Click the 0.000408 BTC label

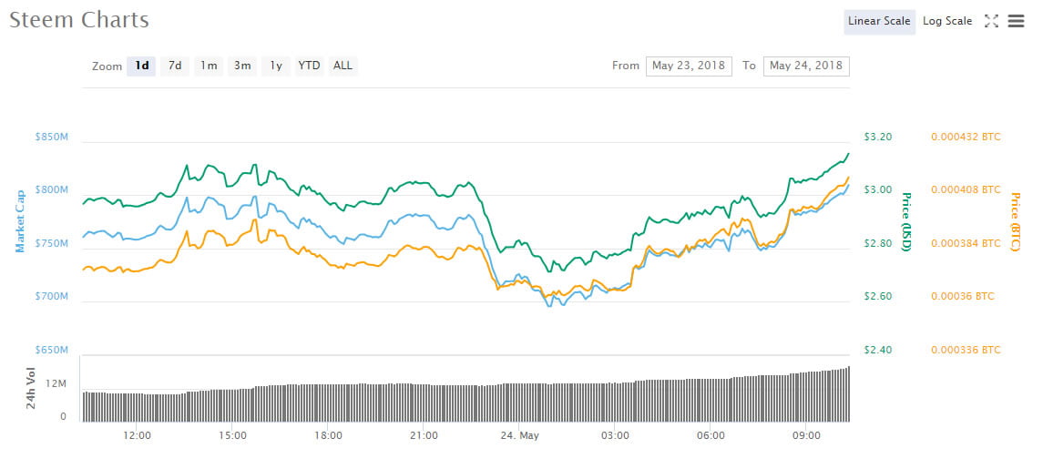tap(966, 190)
